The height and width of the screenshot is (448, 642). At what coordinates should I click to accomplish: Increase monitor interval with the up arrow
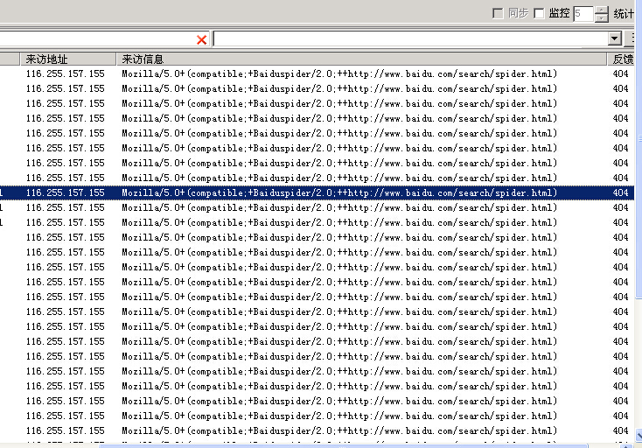[x=602, y=10]
